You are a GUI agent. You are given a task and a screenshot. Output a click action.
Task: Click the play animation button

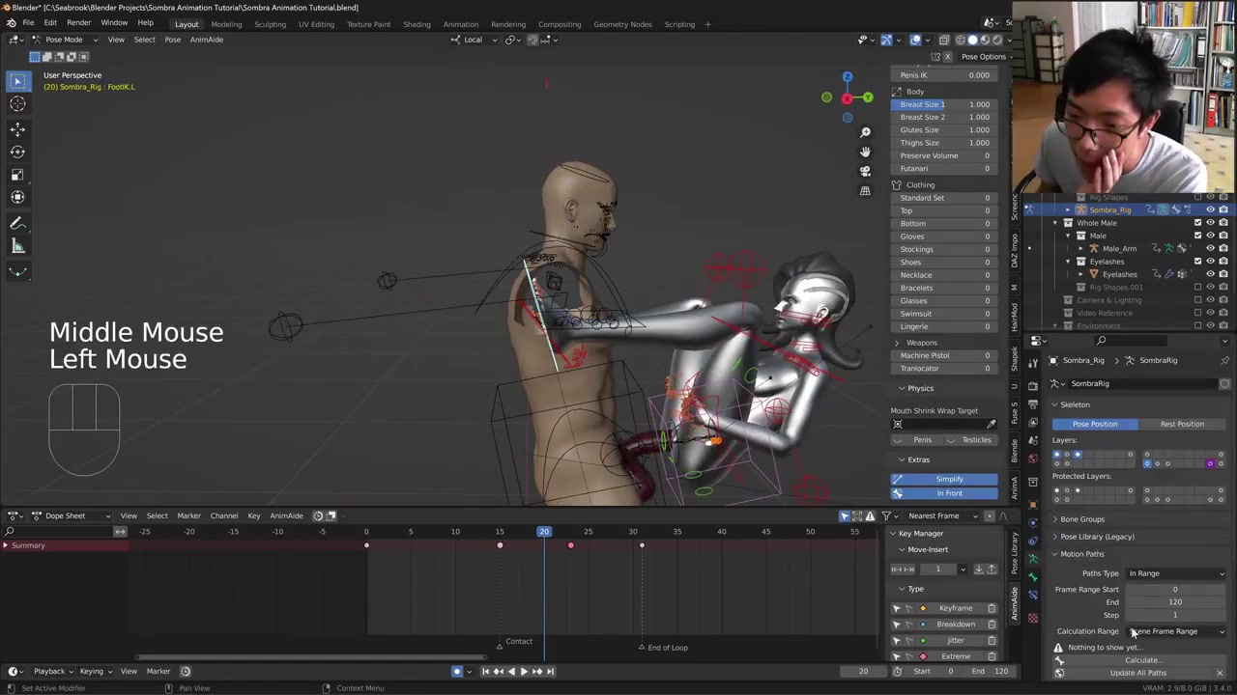[x=524, y=672]
